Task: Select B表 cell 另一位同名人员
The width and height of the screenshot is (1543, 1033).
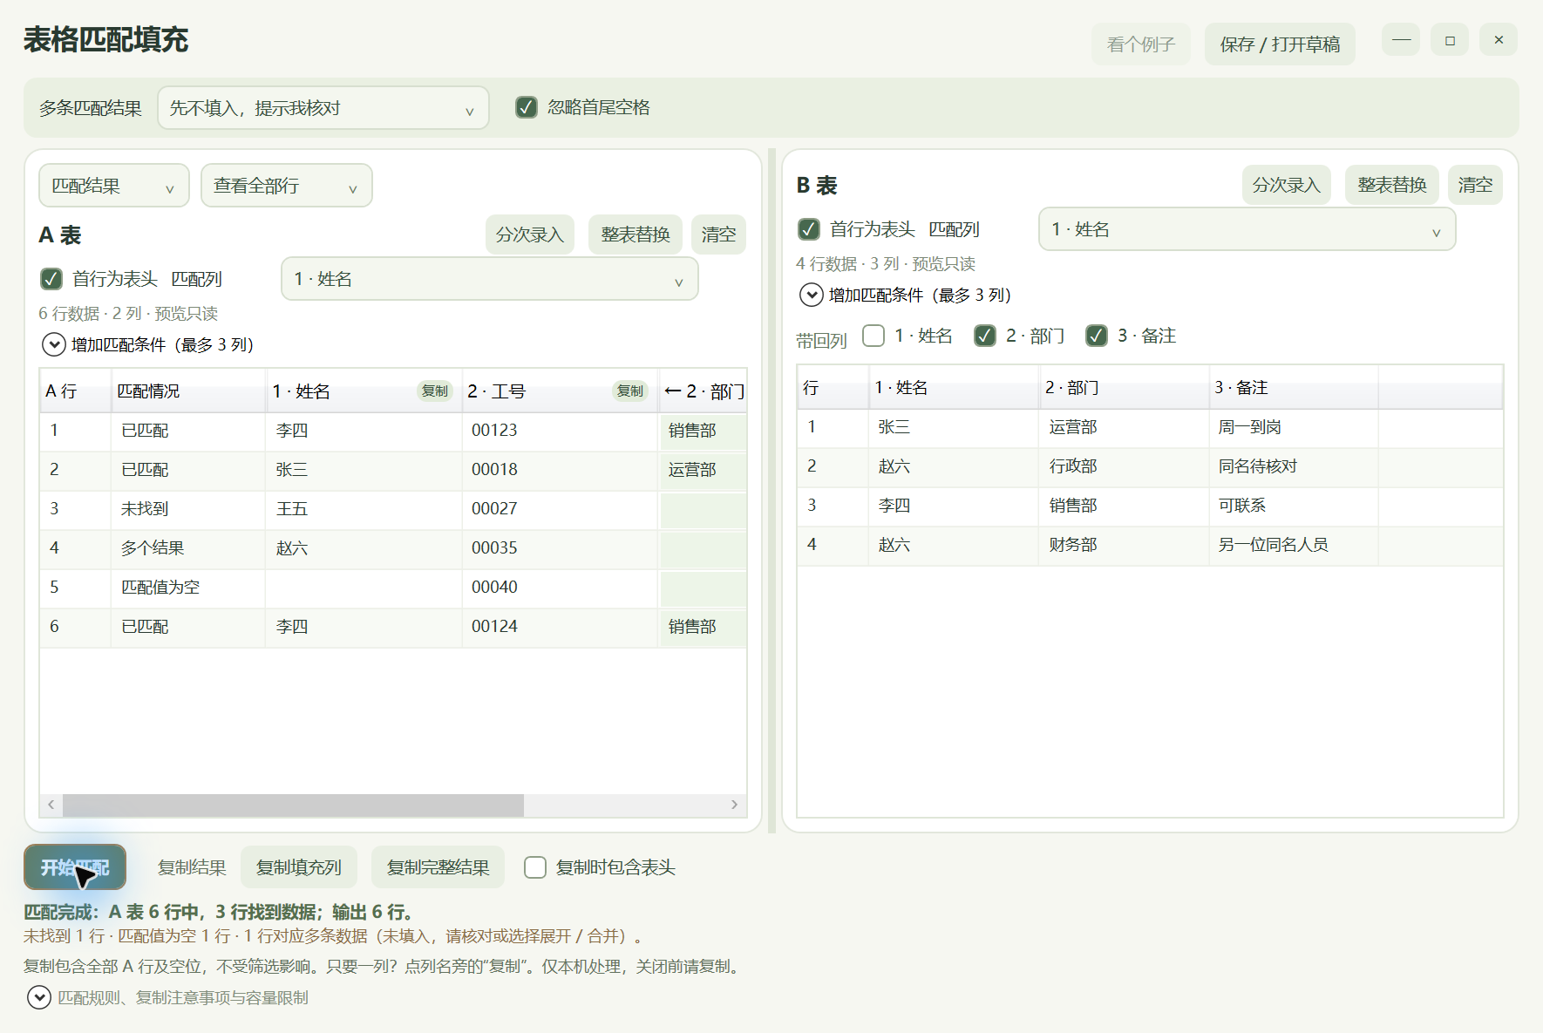Action: point(1294,544)
